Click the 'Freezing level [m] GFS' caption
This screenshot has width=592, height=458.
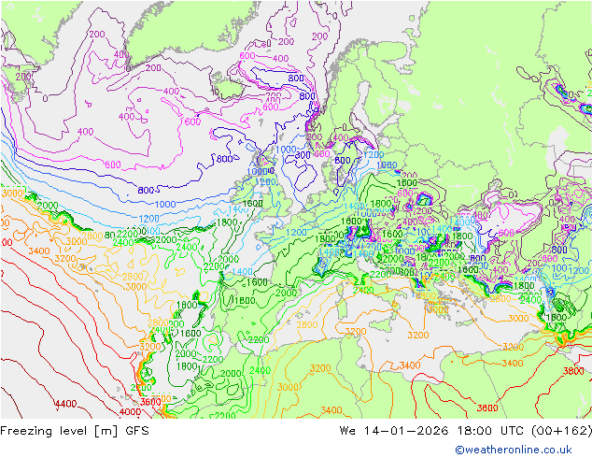(75, 431)
